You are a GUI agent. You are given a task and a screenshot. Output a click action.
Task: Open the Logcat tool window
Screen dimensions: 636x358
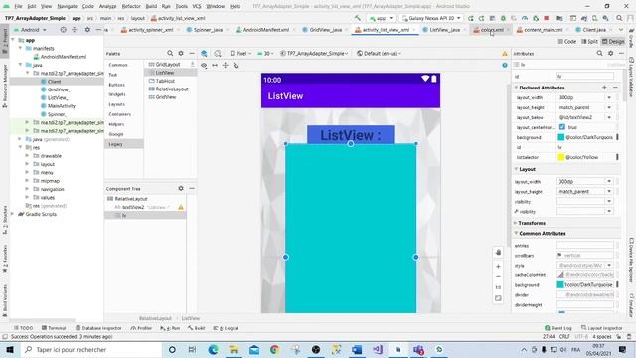[x=226, y=328]
